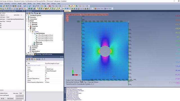Click the Body Loads icon
The height and width of the screenshot is (101, 180).
(34, 42)
